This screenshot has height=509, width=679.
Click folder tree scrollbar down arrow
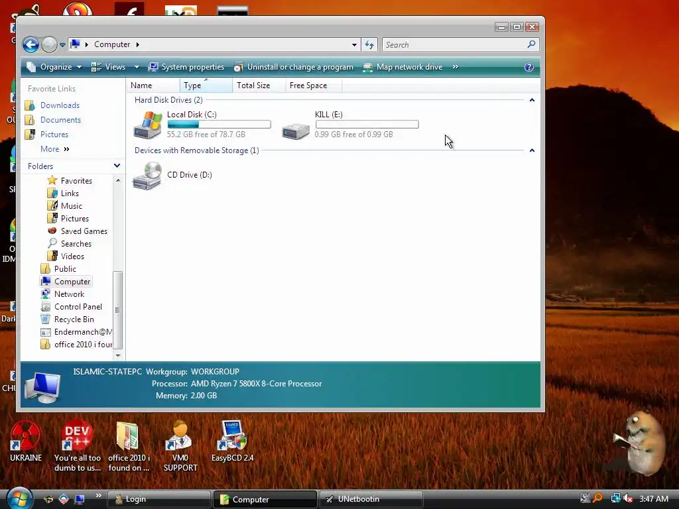pos(118,355)
